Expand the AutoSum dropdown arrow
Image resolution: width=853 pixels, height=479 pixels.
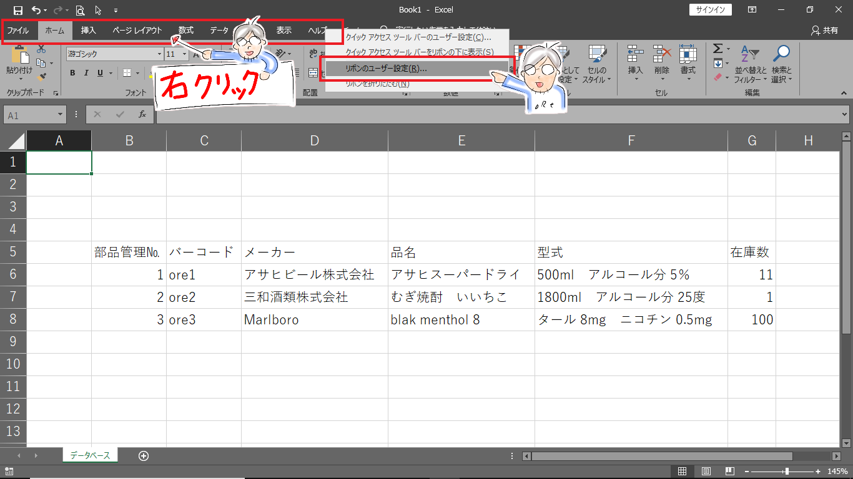click(x=728, y=49)
